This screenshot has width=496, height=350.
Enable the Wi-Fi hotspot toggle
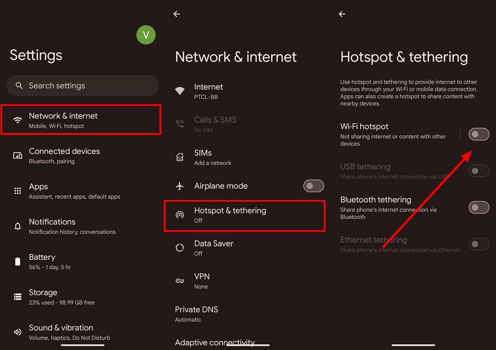[x=478, y=134]
